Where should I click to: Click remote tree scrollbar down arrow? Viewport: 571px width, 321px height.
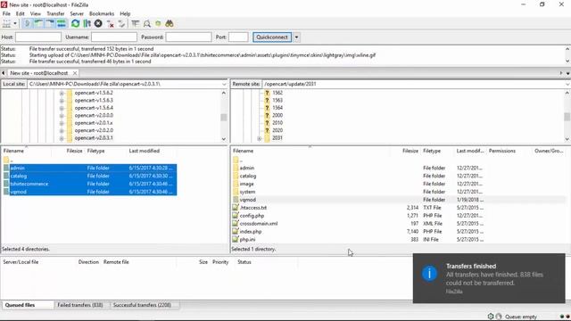click(567, 139)
